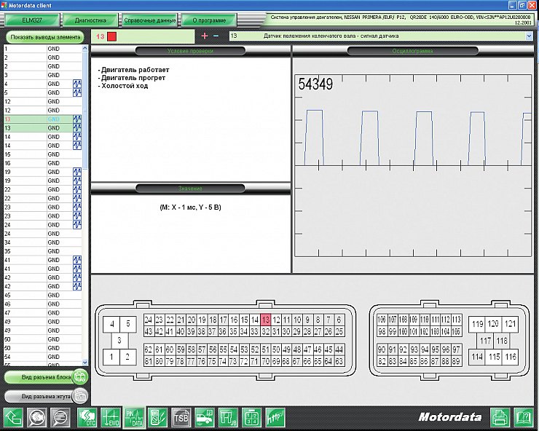Click the pin list scrollbar down arrow
Viewport: 539px width, 431px height.
coord(85,363)
